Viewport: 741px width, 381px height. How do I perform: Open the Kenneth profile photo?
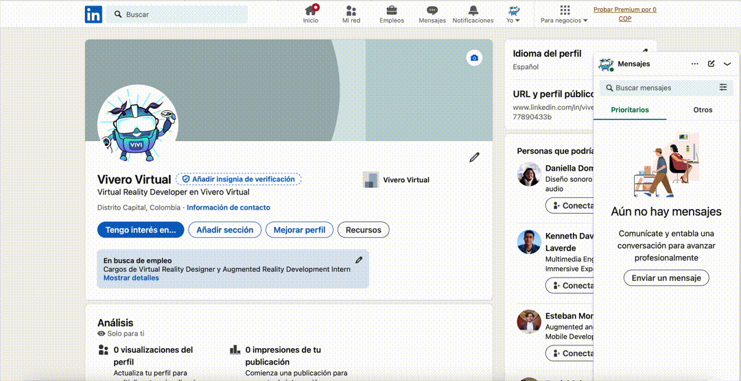[529, 242]
